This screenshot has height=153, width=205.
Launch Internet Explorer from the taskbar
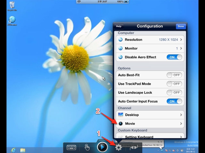[13, 150]
